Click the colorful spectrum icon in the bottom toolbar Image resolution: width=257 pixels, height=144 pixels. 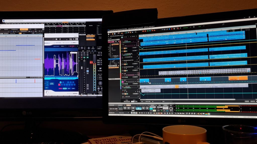tap(206, 114)
